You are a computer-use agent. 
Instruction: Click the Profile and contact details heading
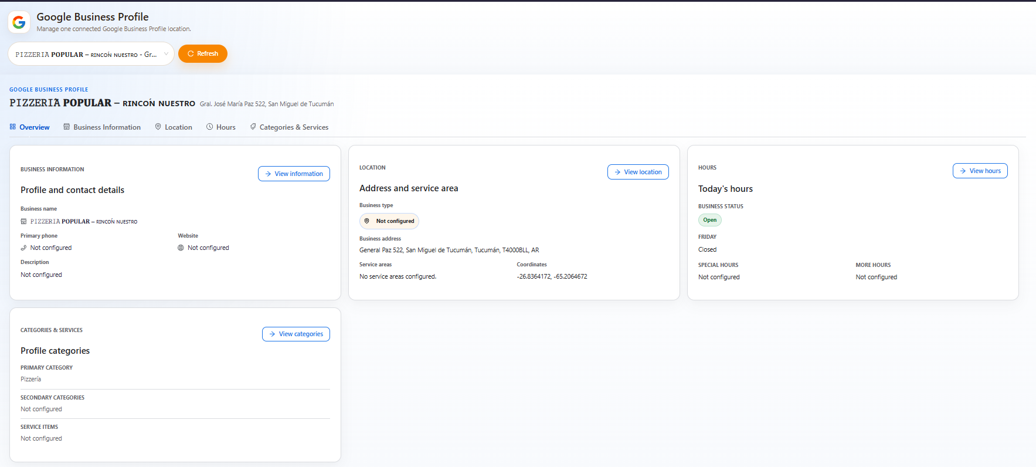pyautogui.click(x=72, y=190)
